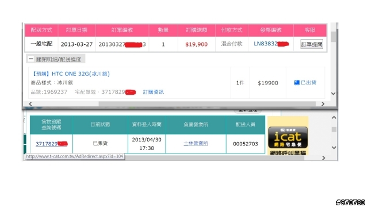Open the 士林營業所 link

(x=195, y=143)
